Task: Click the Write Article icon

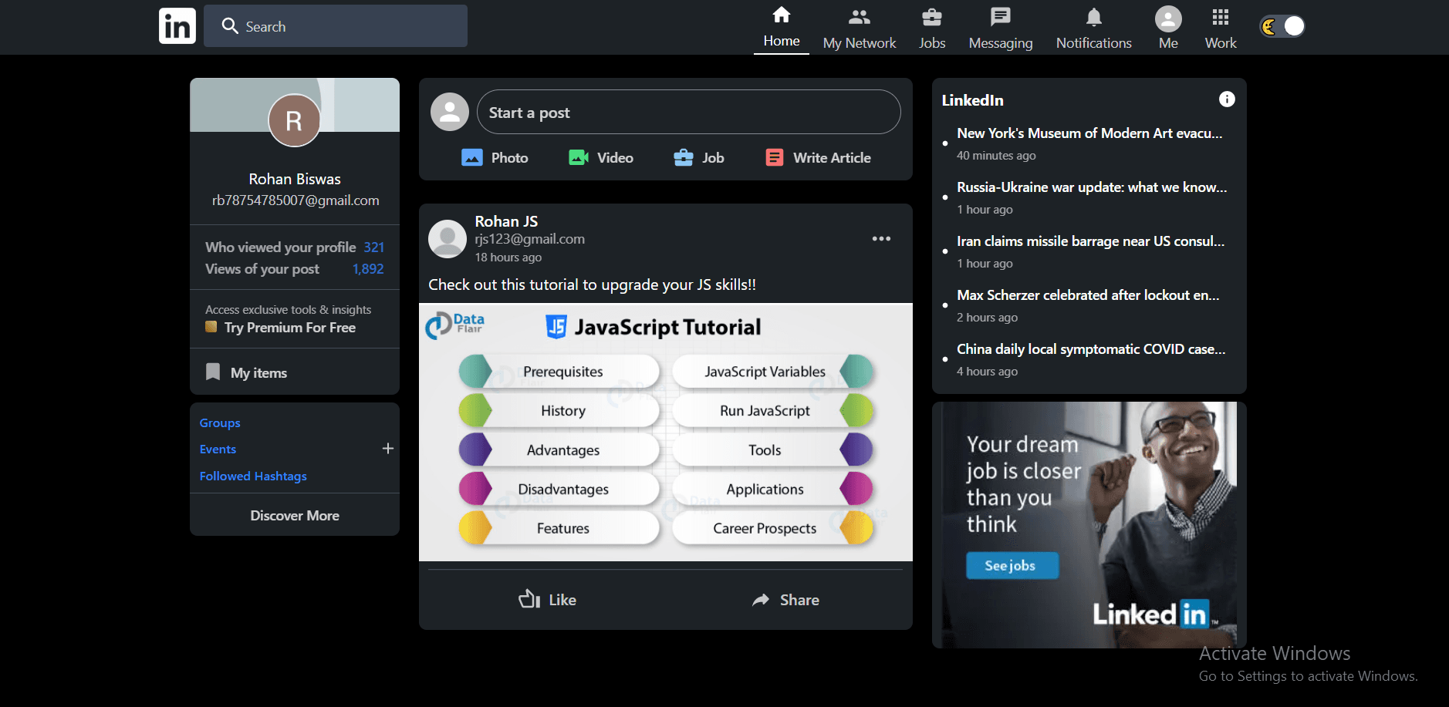Action: point(775,157)
